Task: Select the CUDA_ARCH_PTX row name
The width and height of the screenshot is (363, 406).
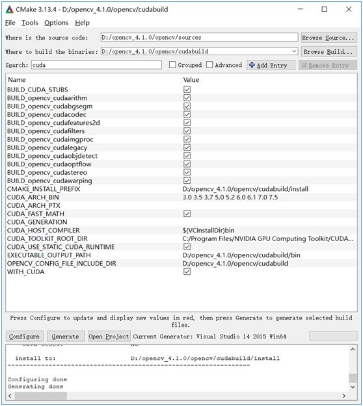Action: click(33, 205)
